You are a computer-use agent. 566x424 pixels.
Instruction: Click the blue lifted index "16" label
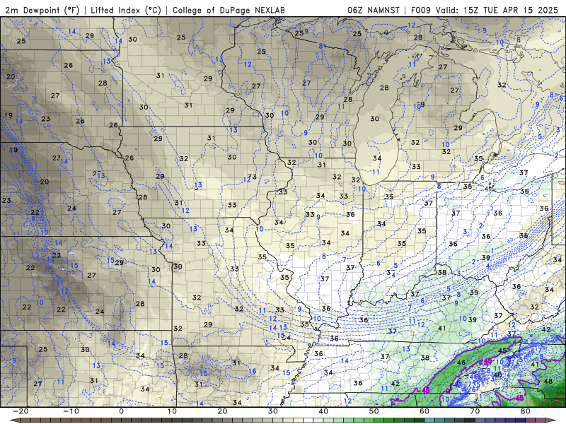(x=253, y=371)
